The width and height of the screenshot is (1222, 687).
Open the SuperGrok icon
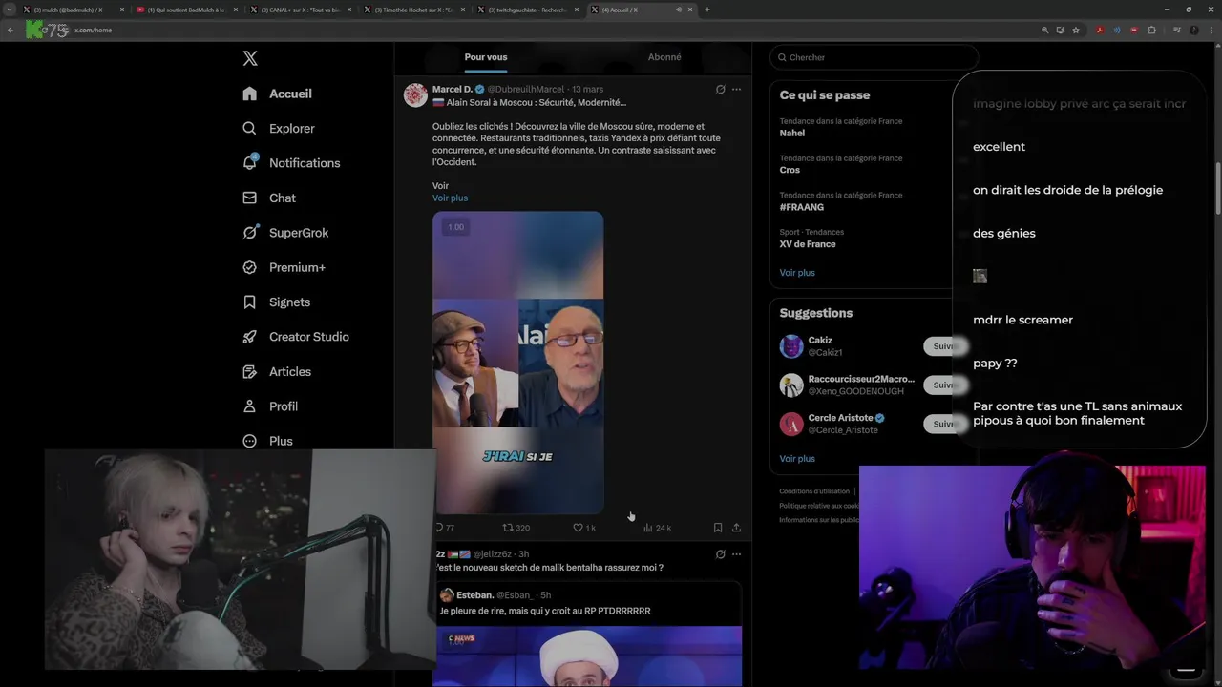[250, 232]
